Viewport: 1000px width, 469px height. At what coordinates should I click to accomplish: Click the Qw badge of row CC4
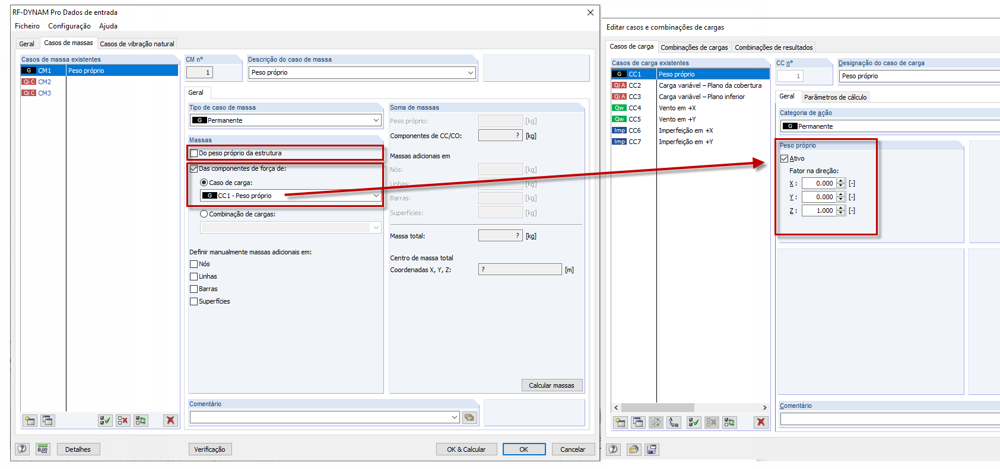pyautogui.click(x=619, y=108)
